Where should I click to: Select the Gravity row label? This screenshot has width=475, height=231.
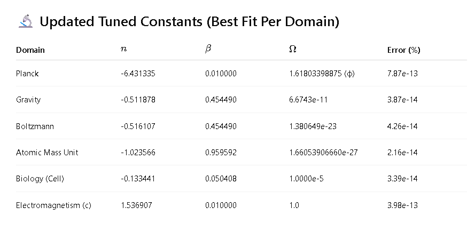pos(28,100)
